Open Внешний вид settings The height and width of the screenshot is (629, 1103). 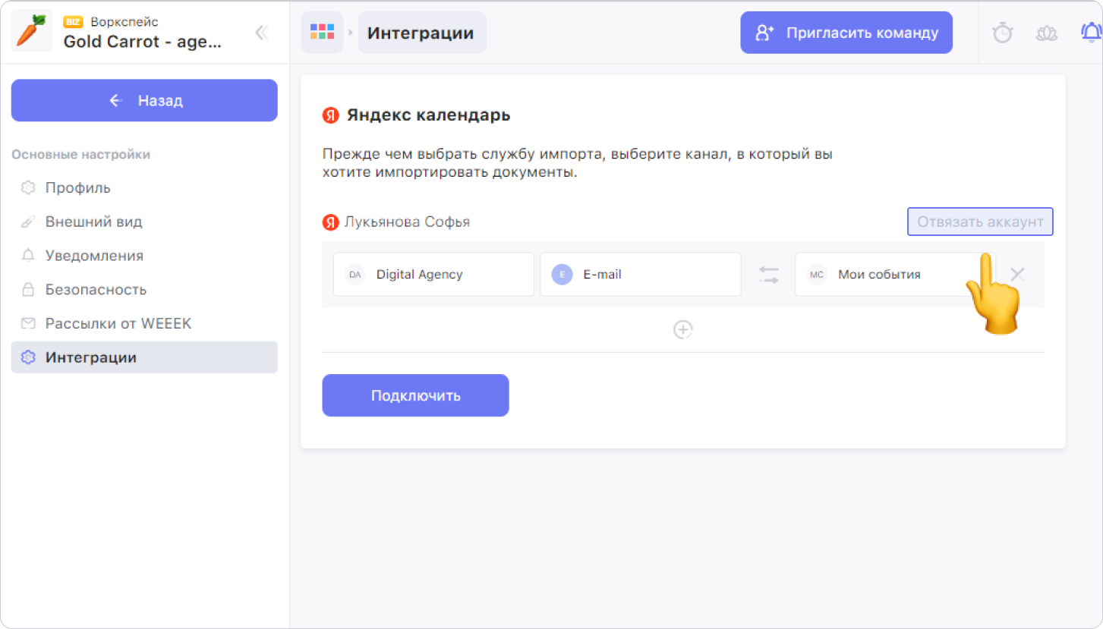(x=144, y=222)
